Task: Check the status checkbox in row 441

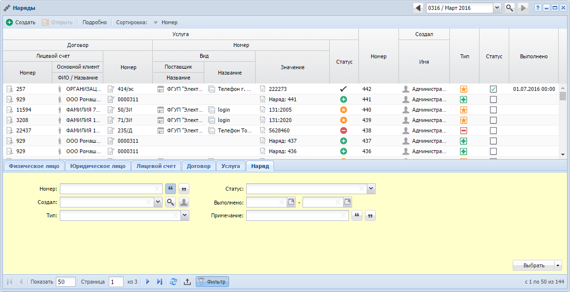Action: tap(493, 99)
